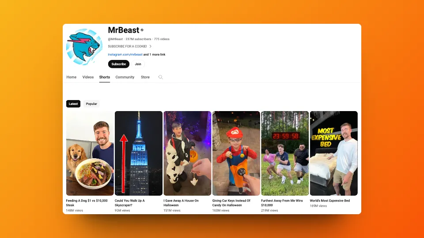Open the Community tab
Viewport: 424px width, 238px height.
125,77
